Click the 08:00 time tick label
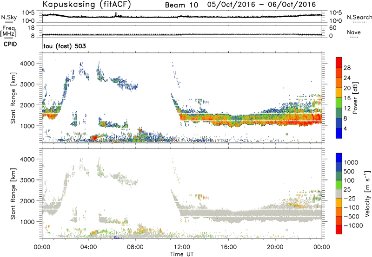 pos(135,247)
